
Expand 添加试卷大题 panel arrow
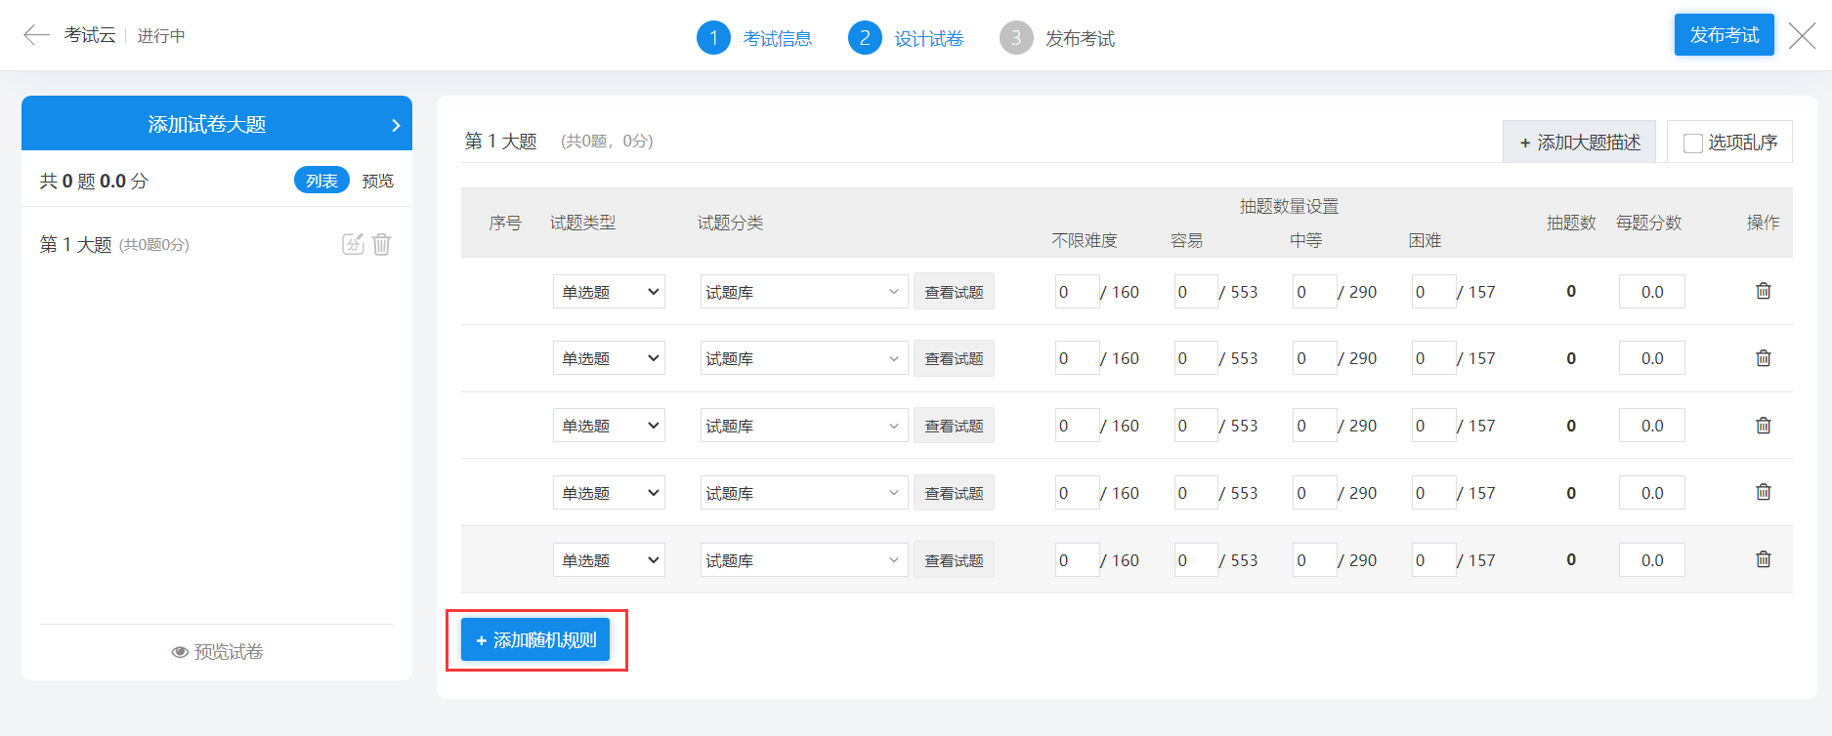[x=396, y=125]
